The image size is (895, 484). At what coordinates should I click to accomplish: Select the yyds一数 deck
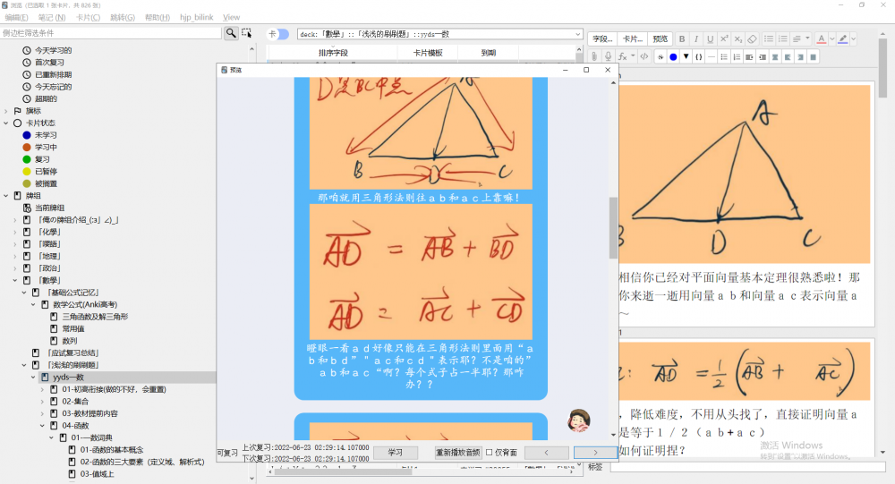click(68, 378)
